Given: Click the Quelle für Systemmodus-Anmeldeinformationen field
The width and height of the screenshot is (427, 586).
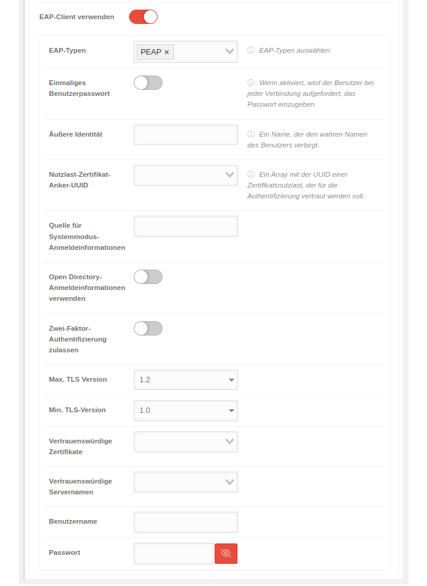Looking at the screenshot, I should point(186,226).
